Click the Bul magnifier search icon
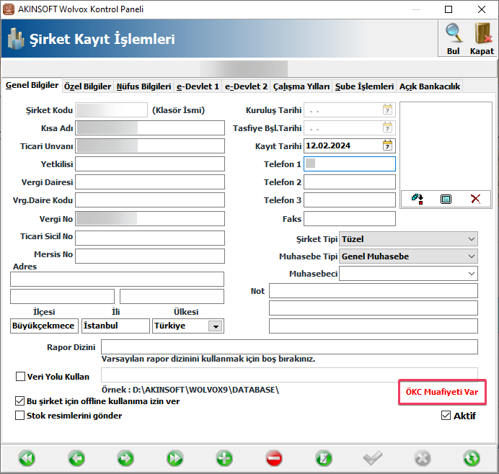This screenshot has width=499, height=474. pyautogui.click(x=453, y=35)
